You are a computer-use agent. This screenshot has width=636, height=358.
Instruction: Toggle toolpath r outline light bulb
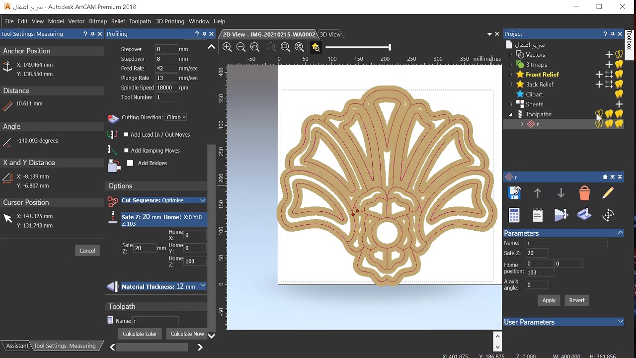[x=599, y=124]
